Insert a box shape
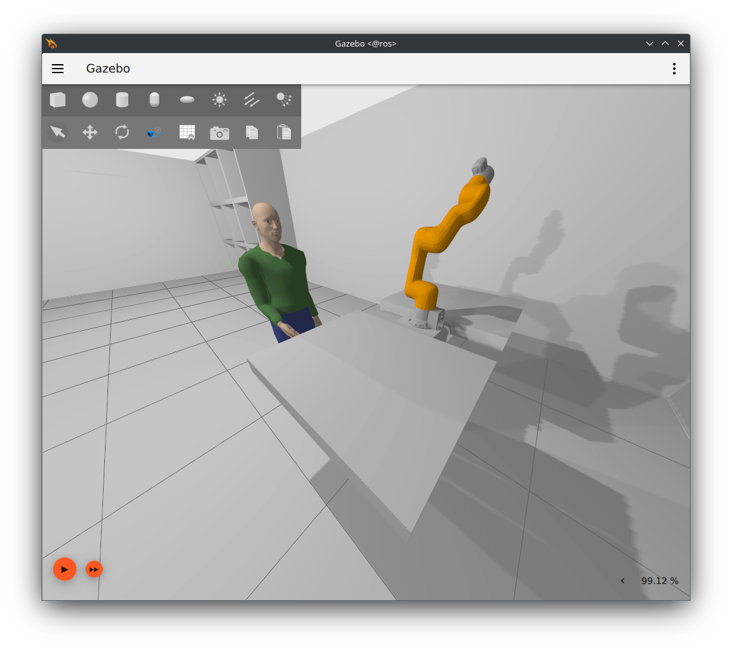The width and height of the screenshot is (732, 650). [x=58, y=100]
